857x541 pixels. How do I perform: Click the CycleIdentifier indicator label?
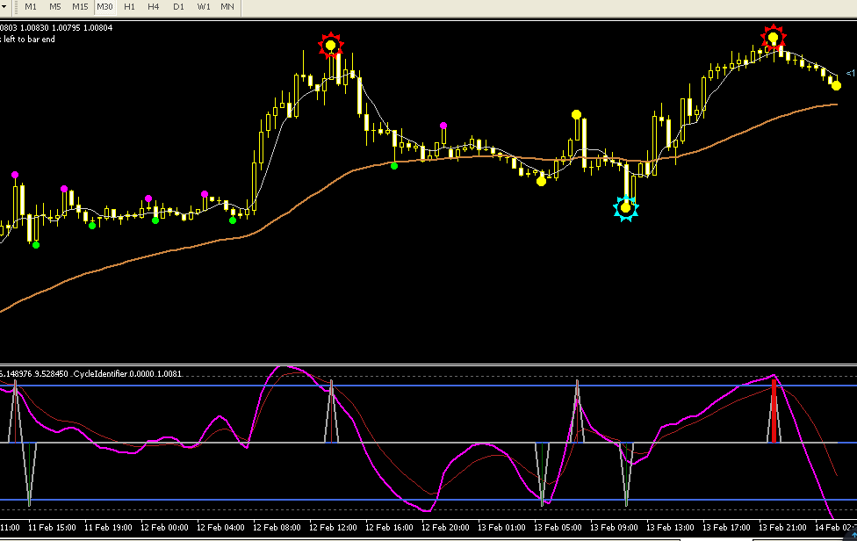(x=127, y=374)
